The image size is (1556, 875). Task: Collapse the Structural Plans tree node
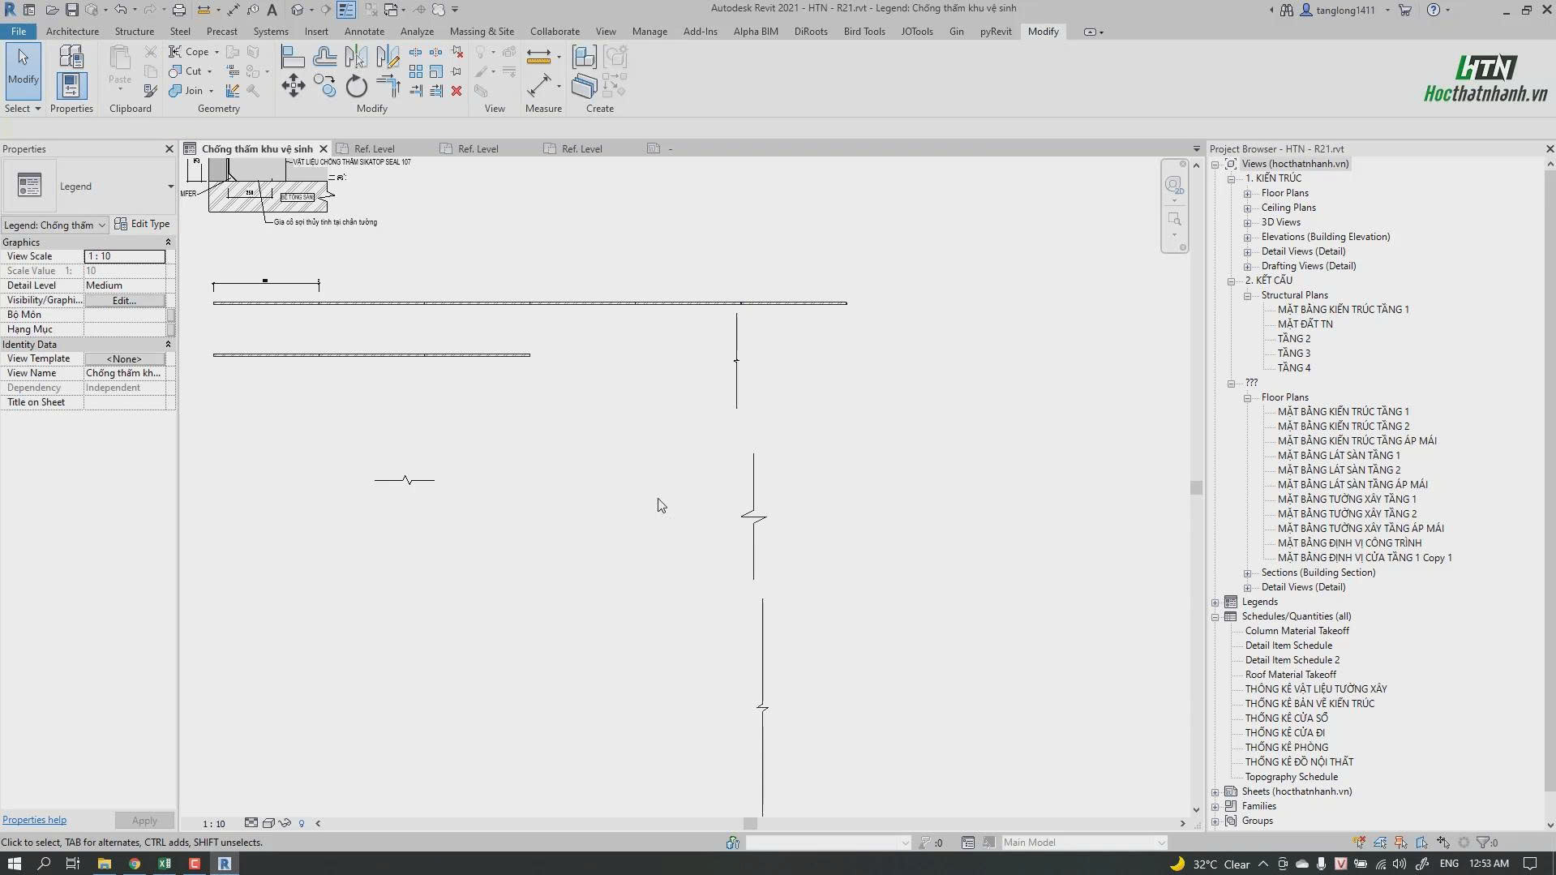[x=1248, y=295]
